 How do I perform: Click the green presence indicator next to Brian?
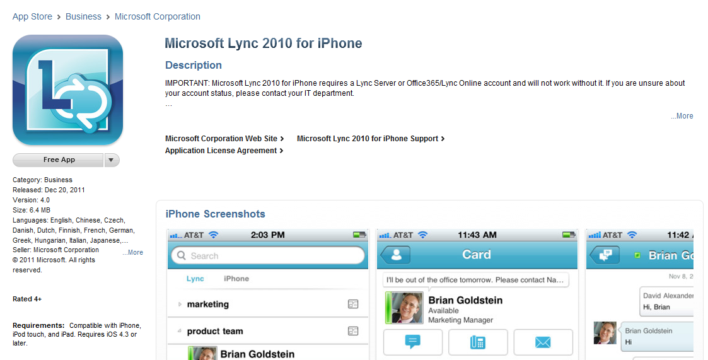tap(637, 255)
